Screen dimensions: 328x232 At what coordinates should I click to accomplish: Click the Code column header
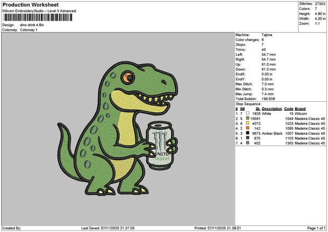point(289,108)
